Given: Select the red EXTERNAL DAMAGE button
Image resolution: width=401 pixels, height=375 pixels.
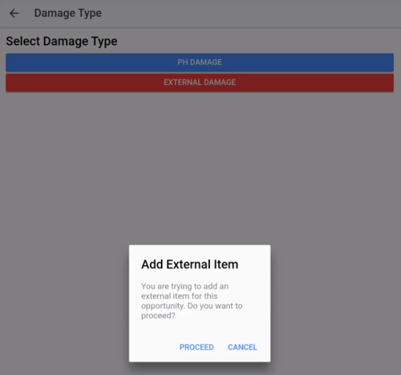Looking at the screenshot, I should point(200,83).
